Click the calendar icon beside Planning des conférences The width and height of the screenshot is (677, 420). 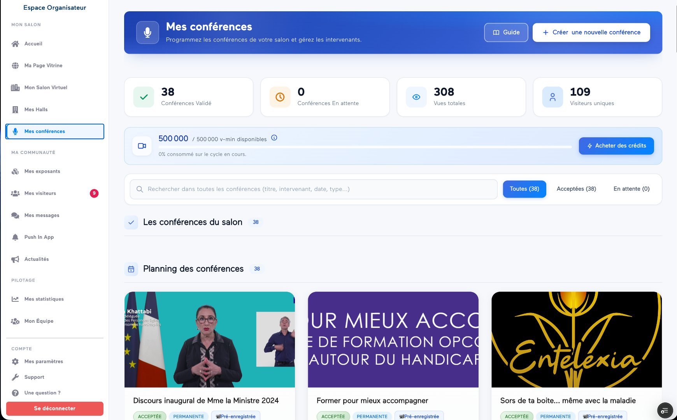[x=131, y=269]
